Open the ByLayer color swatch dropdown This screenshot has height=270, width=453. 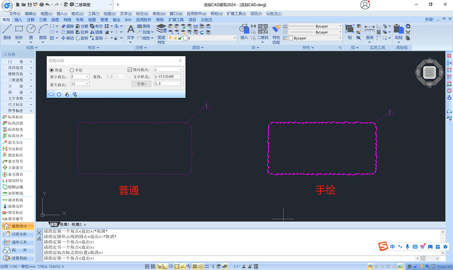(x=312, y=38)
